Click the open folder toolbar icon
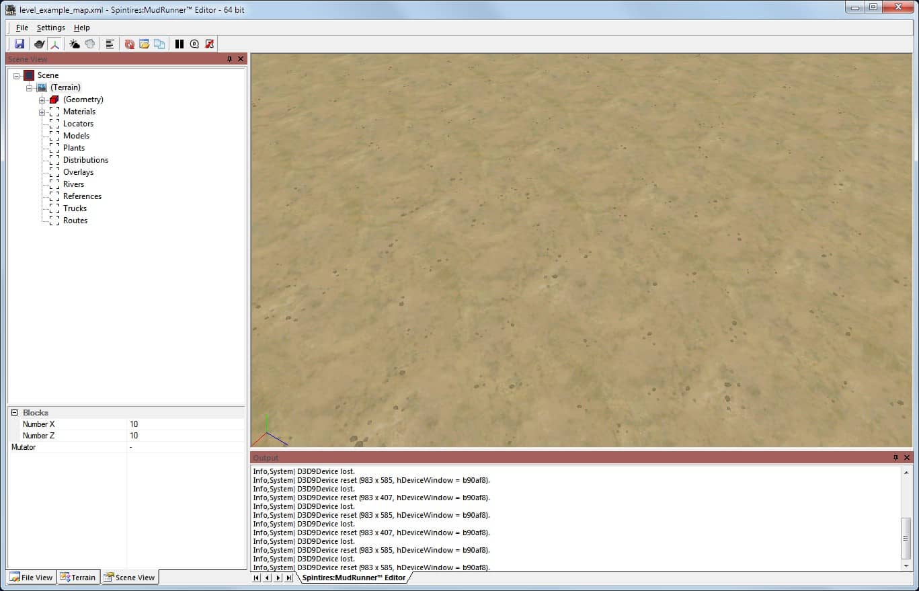This screenshot has height=591, width=919. point(144,44)
